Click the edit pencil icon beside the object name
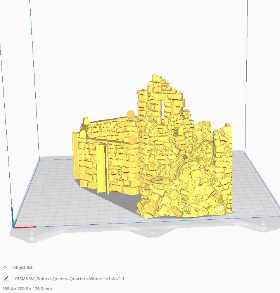The width and height of the screenshot is (280, 293). [6, 279]
